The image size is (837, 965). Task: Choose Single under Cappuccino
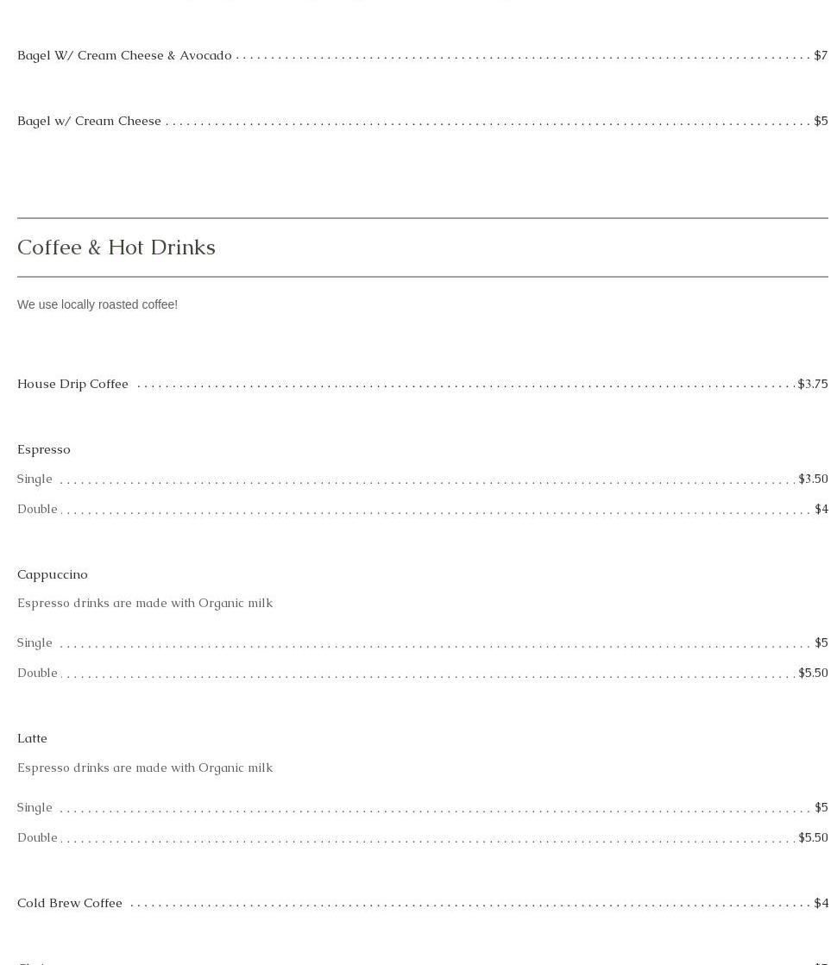(35, 642)
